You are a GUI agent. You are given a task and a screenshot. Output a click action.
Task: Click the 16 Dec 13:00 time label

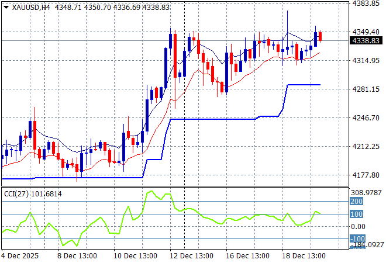point(247,256)
